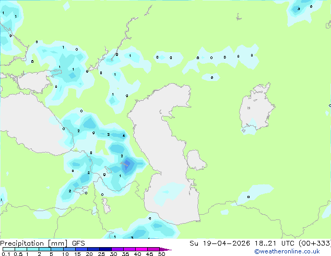Viewport: 331px width, 256px height.
Task: Pick the 25–30 mm navy legend swatch
Action: tap(105, 249)
